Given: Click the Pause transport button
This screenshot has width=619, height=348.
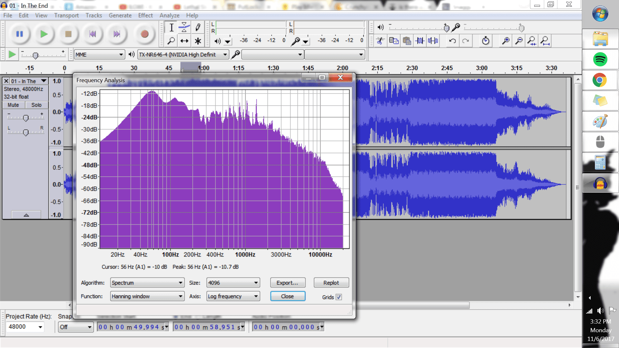Looking at the screenshot, I should [20, 34].
